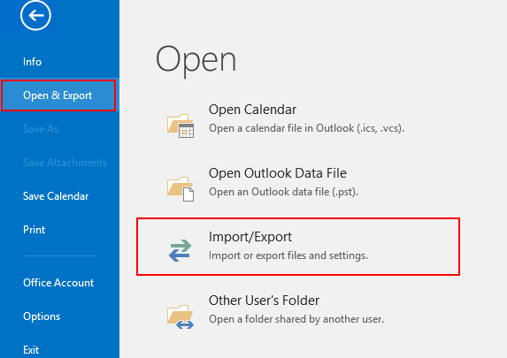
Task: Choose the greyed Save As entry
Action: [41, 129]
